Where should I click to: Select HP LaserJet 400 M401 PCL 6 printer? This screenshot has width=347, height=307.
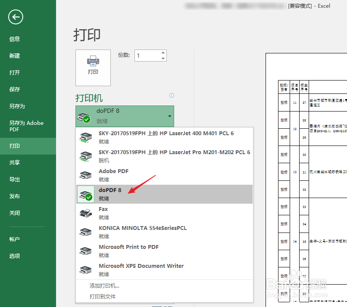(x=164, y=137)
